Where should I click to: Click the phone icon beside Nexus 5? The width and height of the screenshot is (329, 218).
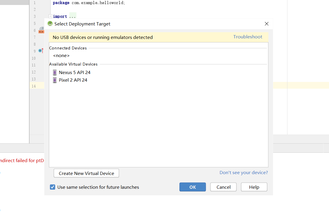(55, 73)
